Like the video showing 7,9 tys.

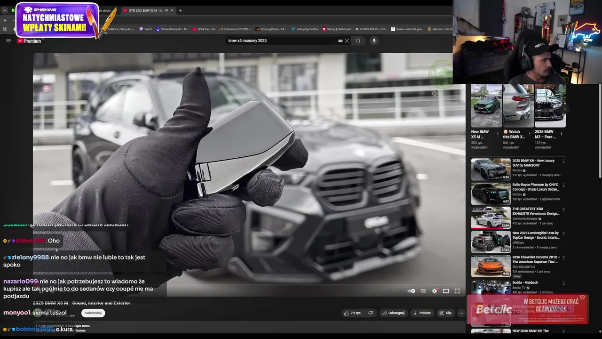(x=353, y=313)
